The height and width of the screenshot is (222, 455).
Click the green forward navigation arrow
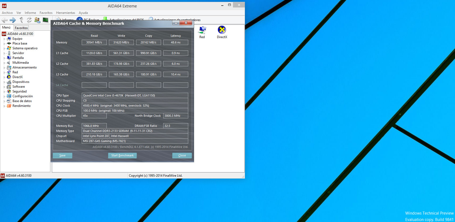coord(13,20)
